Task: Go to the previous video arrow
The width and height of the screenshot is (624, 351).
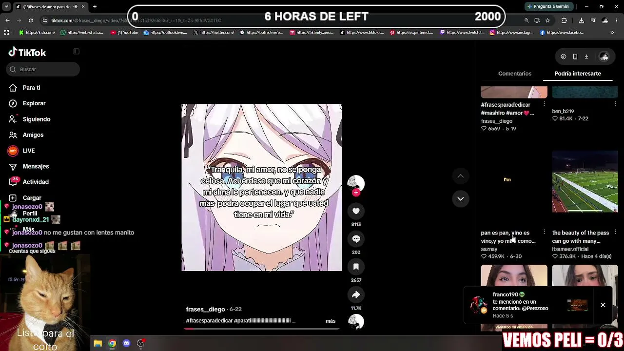Action: [x=460, y=176]
